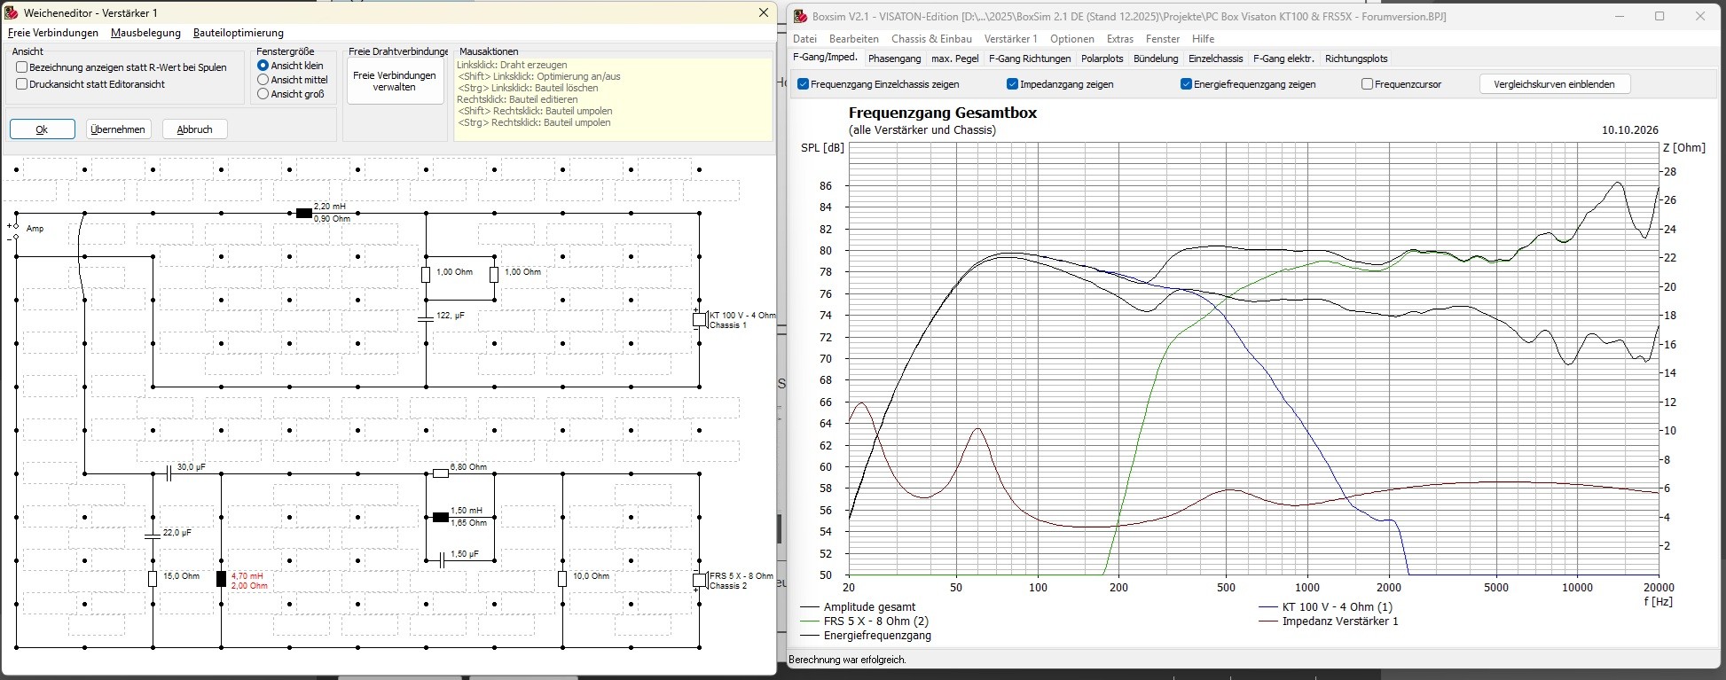The height and width of the screenshot is (680, 1726).
Task: Click Freie Verbindungen verwalten button
Action: (x=395, y=82)
